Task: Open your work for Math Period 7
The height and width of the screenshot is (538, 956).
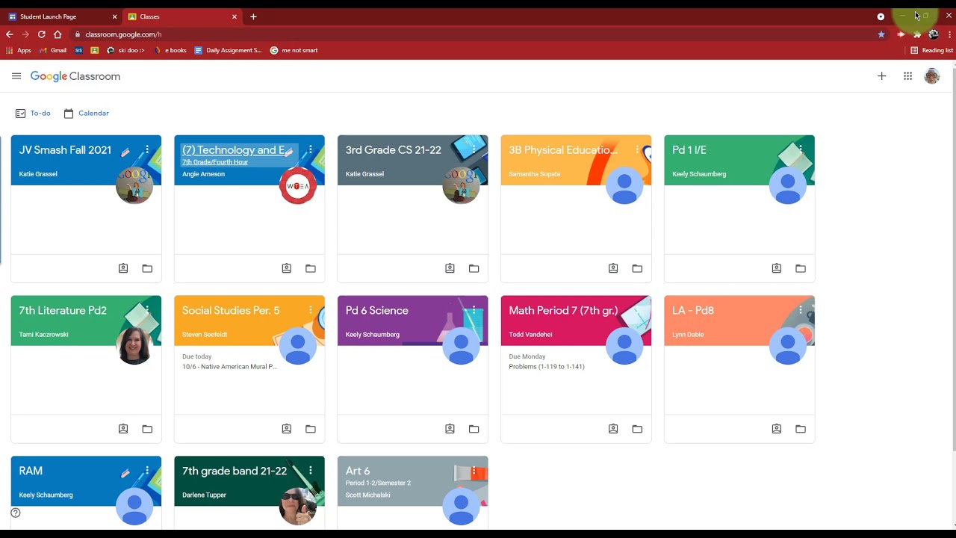Action: [x=613, y=429]
